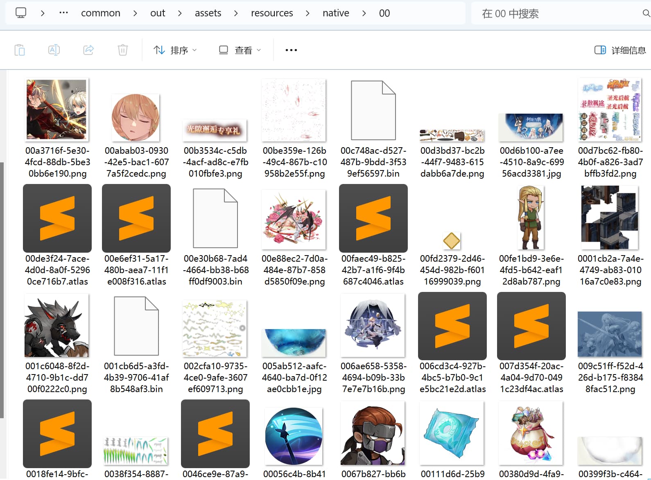Open the breadcrumb ellipsis for hidden folders
651x480 pixels.
(63, 13)
